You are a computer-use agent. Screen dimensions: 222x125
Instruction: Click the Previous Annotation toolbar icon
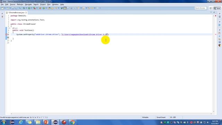pyautogui.click(x=84, y=8)
